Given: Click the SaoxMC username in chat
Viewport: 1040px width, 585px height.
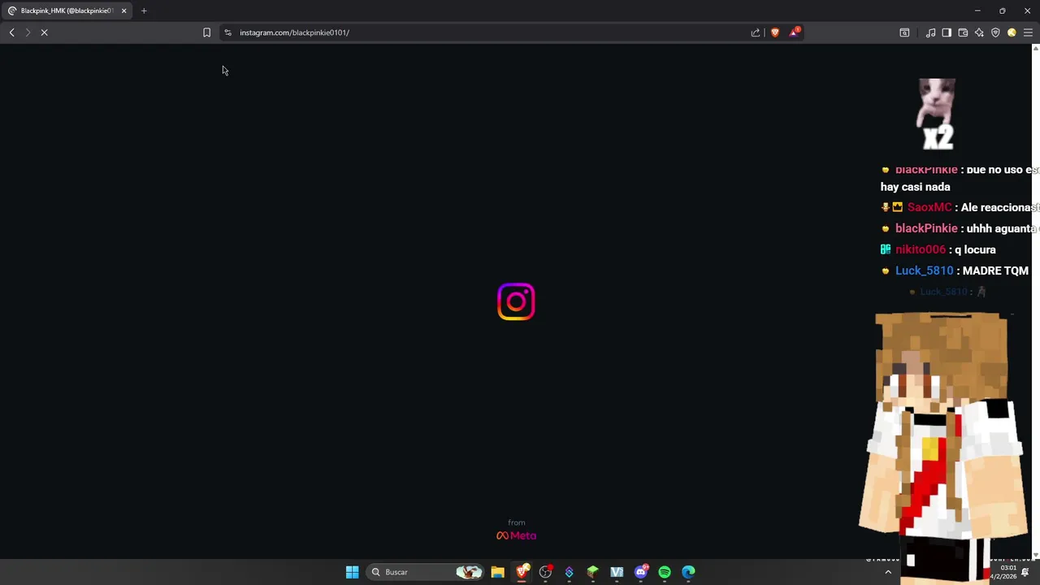Looking at the screenshot, I should [x=929, y=207].
